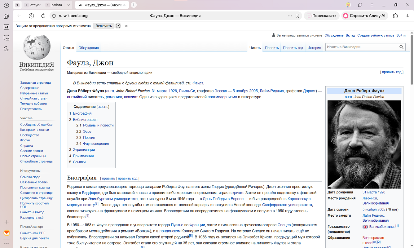The image size is (414, 248).
Task: Open new tab with plus icon
Action: point(134,5)
